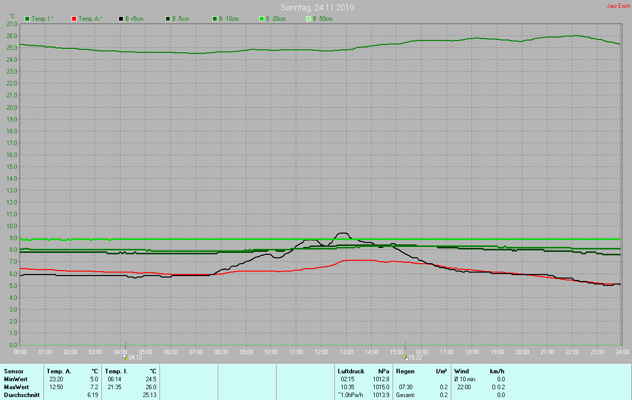Click Temp. I. maximum time '21:35'
The image size is (632, 400).
point(115,387)
